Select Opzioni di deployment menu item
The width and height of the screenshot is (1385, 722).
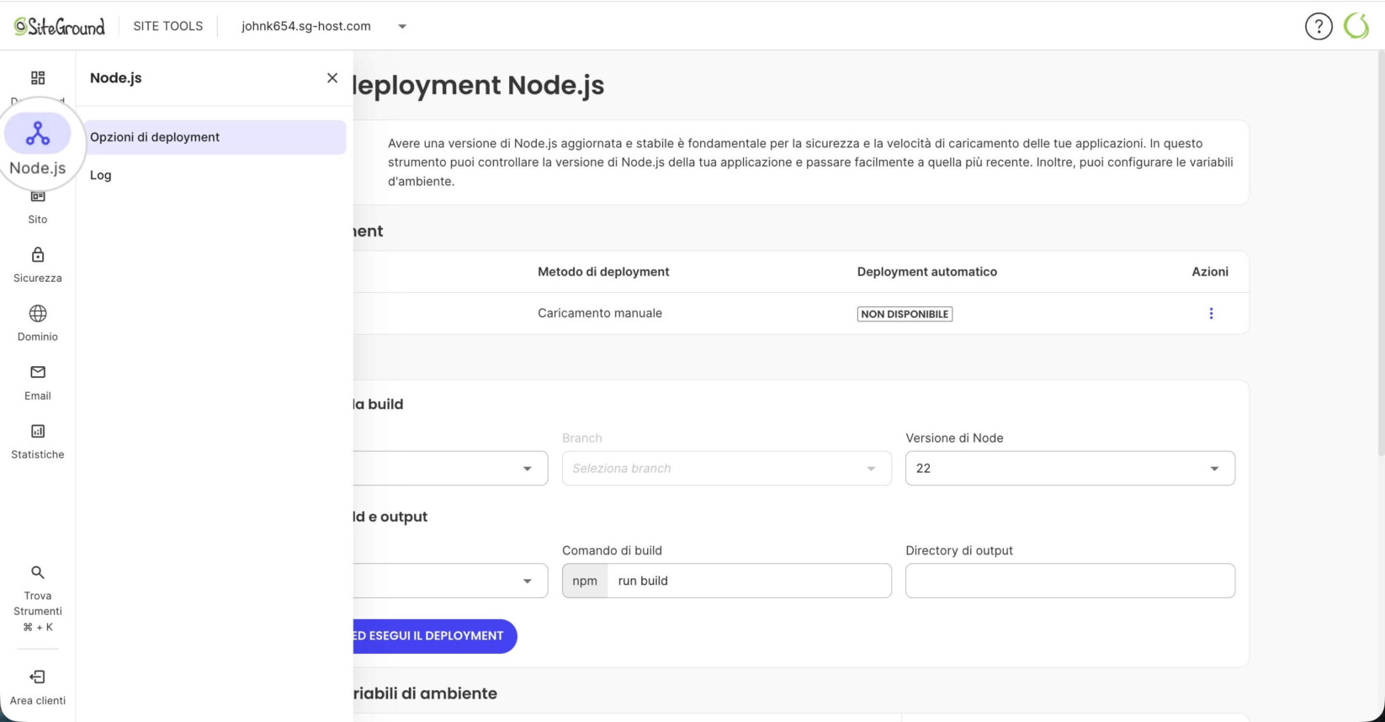[x=215, y=137]
